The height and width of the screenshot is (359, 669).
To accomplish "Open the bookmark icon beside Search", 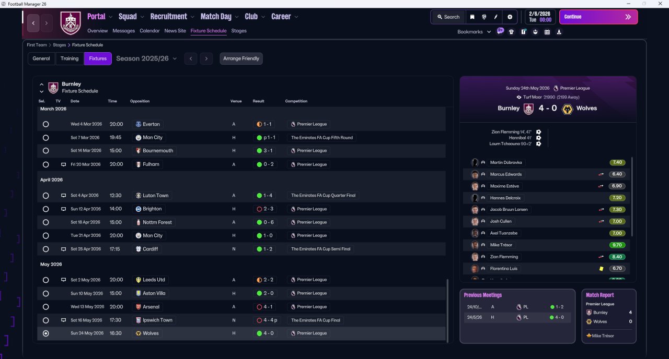I will click(x=472, y=17).
